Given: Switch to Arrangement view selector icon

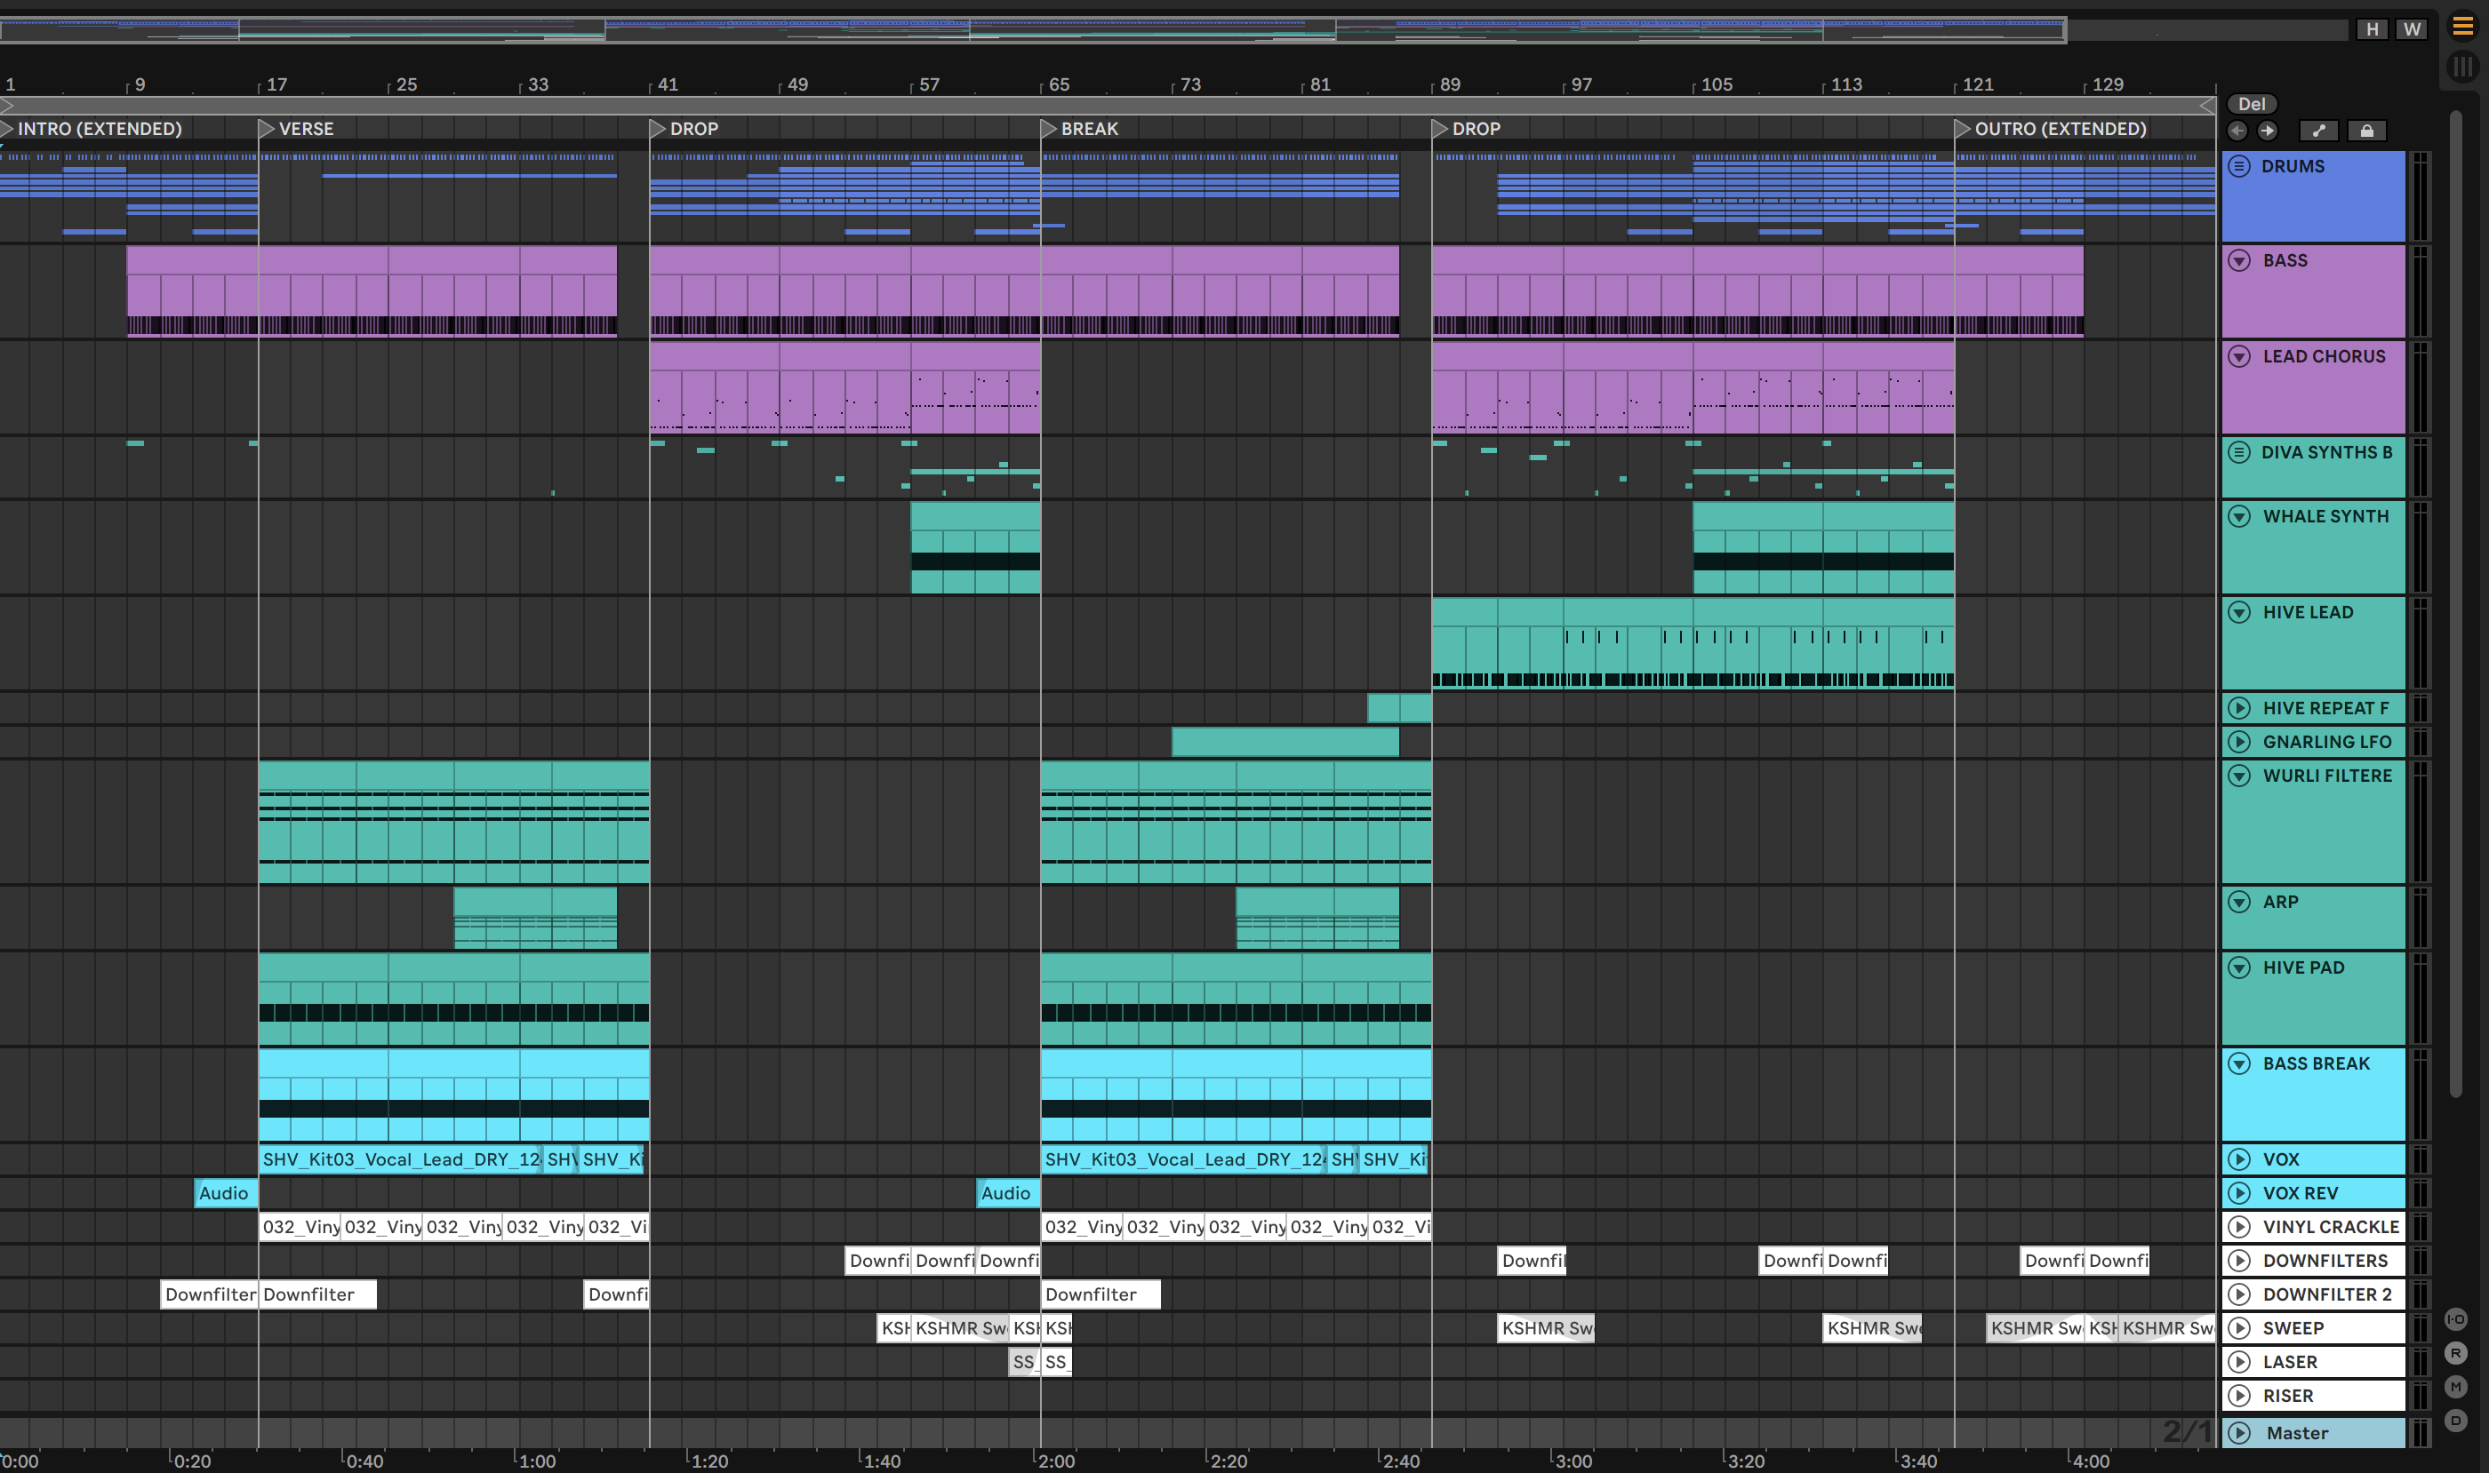Looking at the screenshot, I should pos(2462,27).
